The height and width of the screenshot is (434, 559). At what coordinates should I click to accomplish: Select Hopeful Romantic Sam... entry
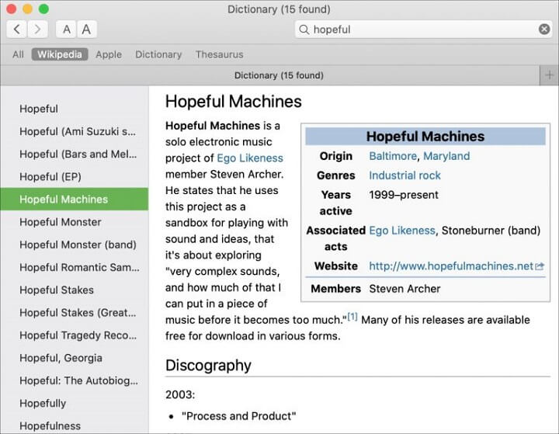[x=75, y=267]
